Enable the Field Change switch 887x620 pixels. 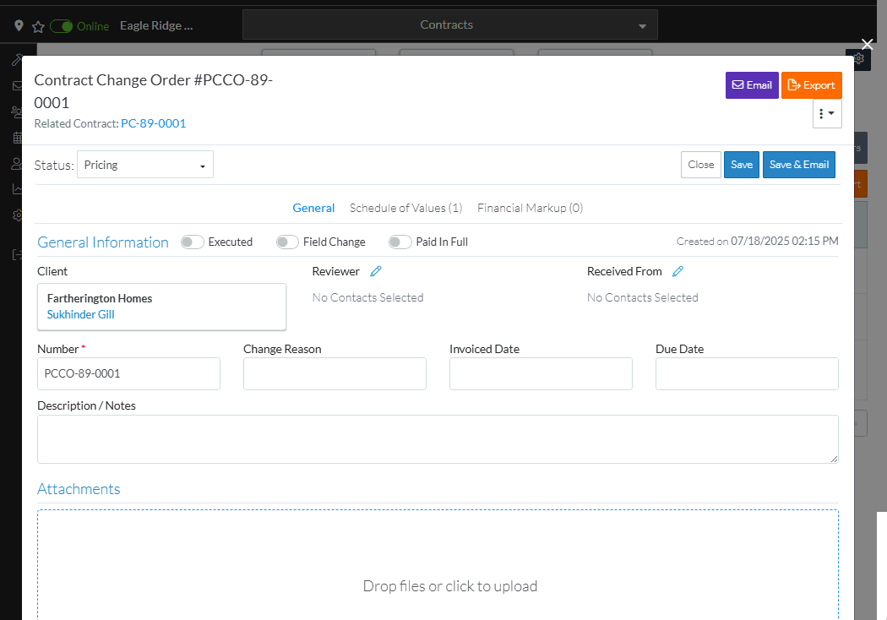coord(287,242)
